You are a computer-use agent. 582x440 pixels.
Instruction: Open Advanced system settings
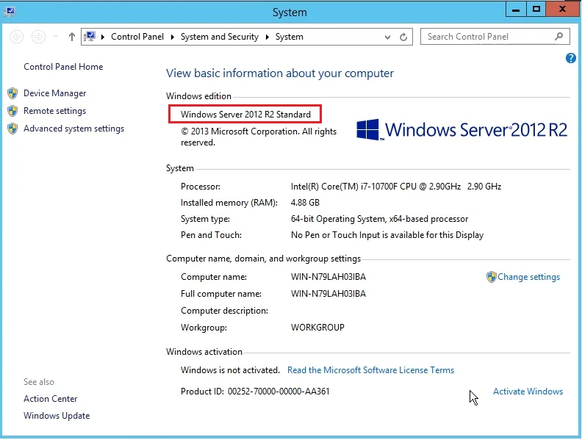tap(74, 129)
